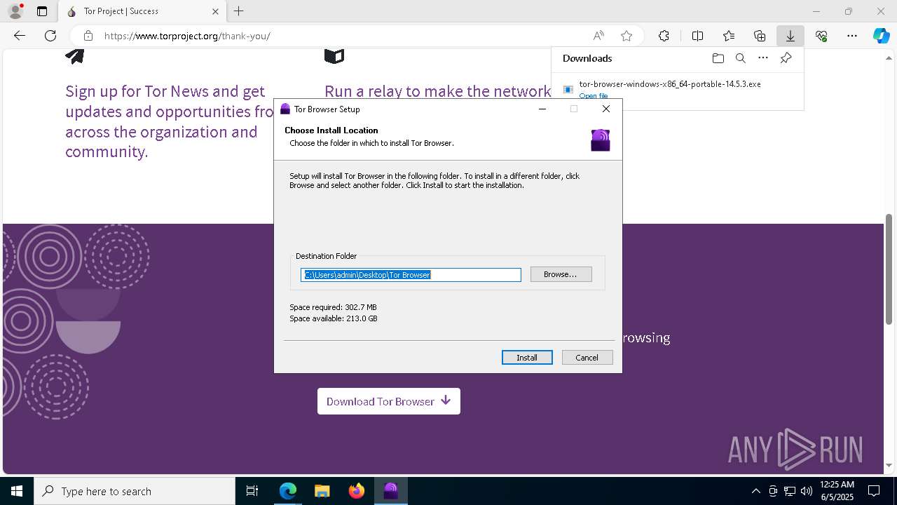Add page to favorites star icon

626,36
